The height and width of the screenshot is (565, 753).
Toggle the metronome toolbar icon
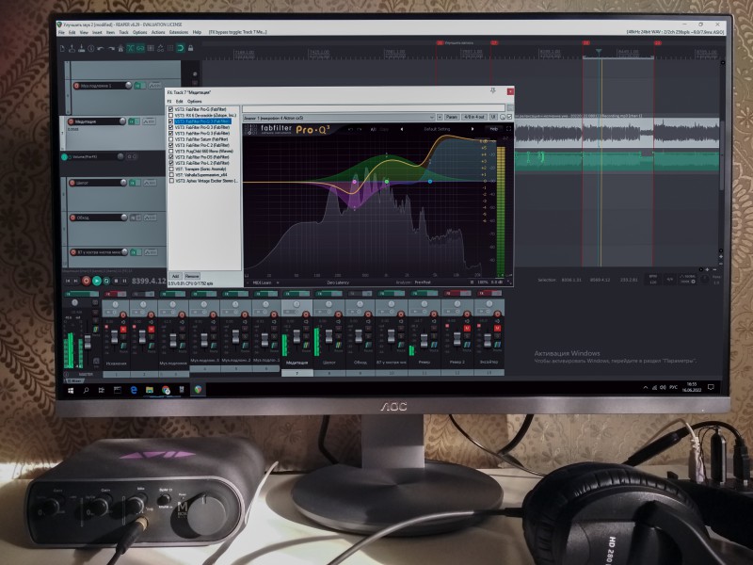click(120, 49)
